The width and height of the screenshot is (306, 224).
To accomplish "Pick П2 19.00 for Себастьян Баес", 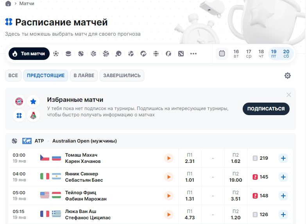I will (236, 177).
